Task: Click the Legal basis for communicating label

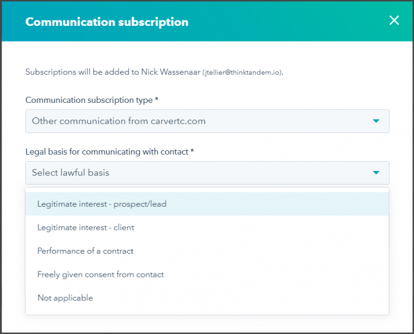Action: pos(109,152)
